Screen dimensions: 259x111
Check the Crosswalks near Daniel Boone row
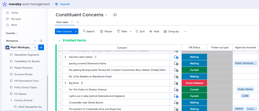[x=60, y=103]
